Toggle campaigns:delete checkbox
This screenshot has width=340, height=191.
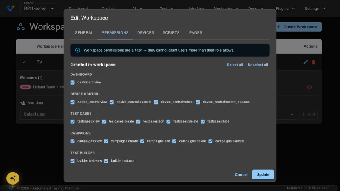174,141
